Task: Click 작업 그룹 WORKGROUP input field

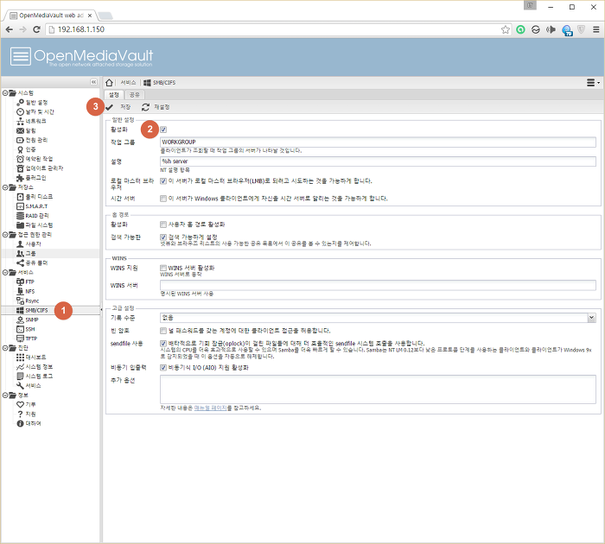Action: coord(378,142)
